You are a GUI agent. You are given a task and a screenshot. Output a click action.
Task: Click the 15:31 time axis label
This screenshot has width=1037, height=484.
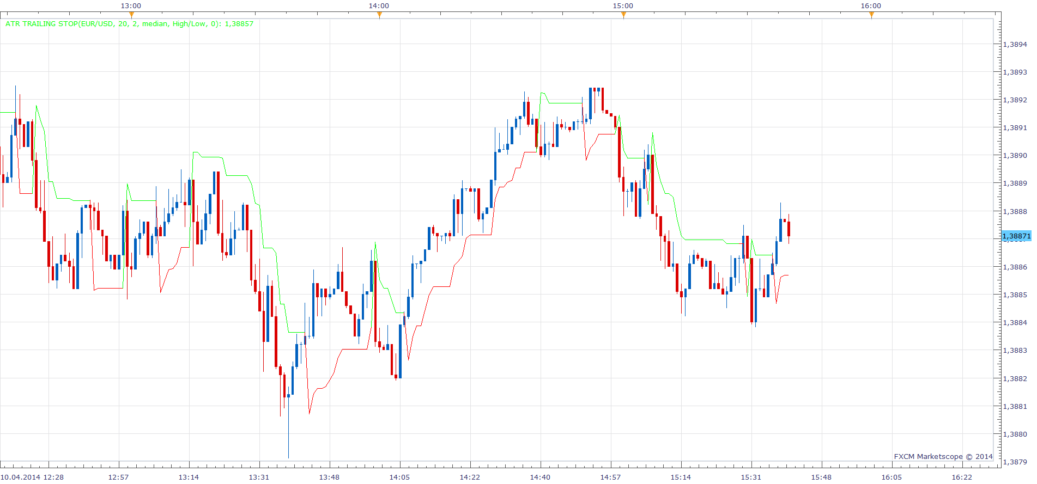751,477
